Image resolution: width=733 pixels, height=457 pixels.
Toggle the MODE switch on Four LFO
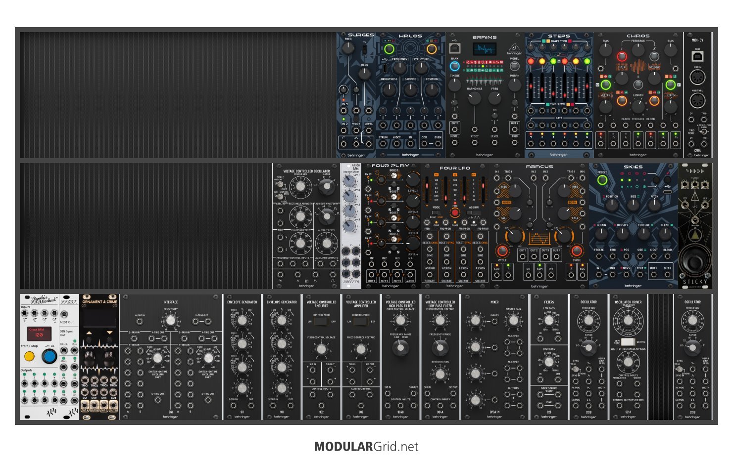click(x=436, y=212)
